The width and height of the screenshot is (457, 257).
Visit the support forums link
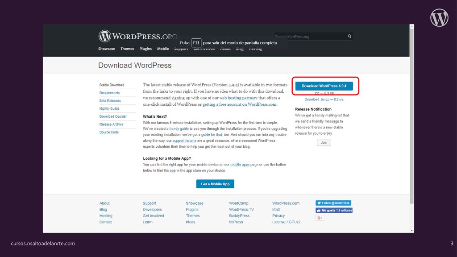click(x=184, y=141)
